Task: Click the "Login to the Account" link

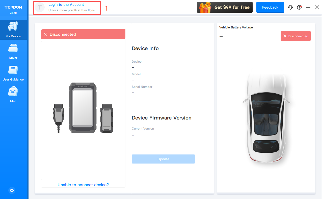Action: tap(66, 5)
